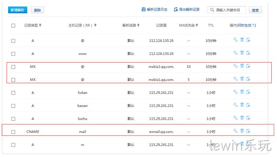Tick the baoan record checkbox
277x157 pixels.
(13, 106)
